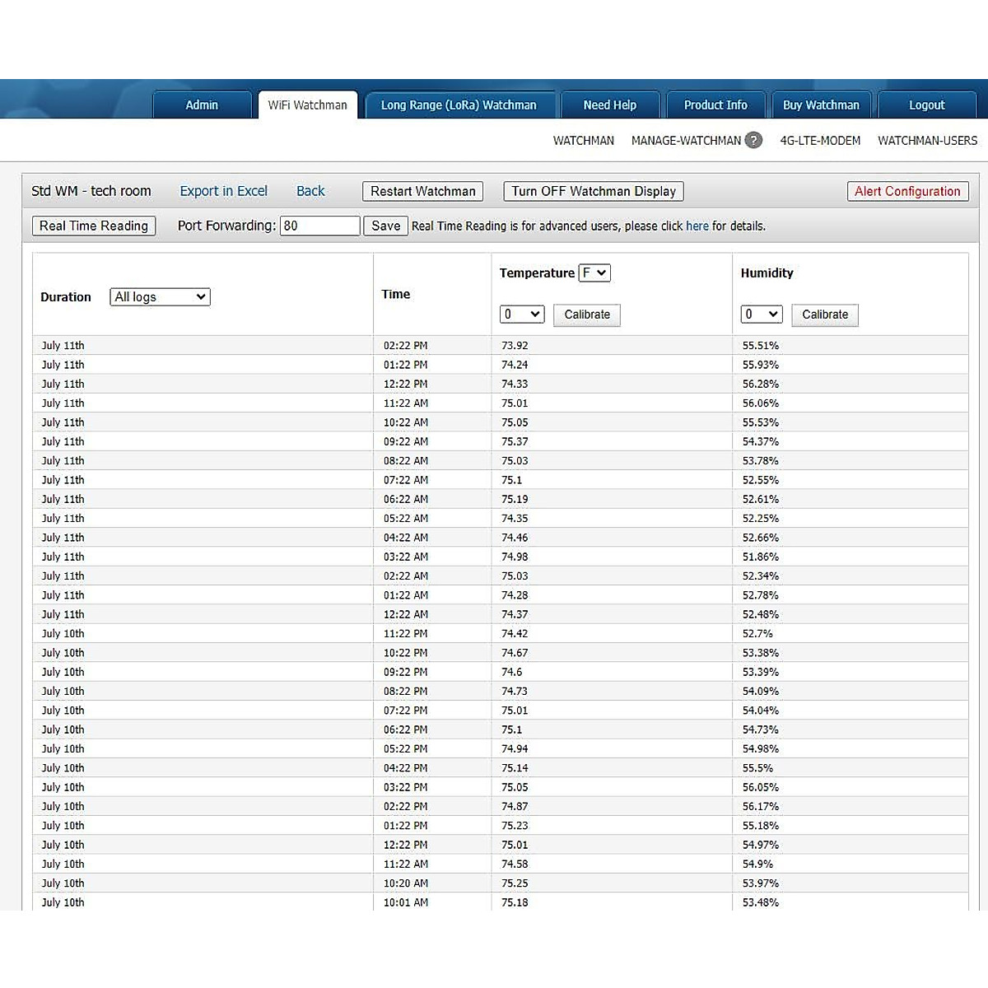Open the Long Range (LoRa) Watchman tab
The height and width of the screenshot is (988, 988).
[459, 105]
